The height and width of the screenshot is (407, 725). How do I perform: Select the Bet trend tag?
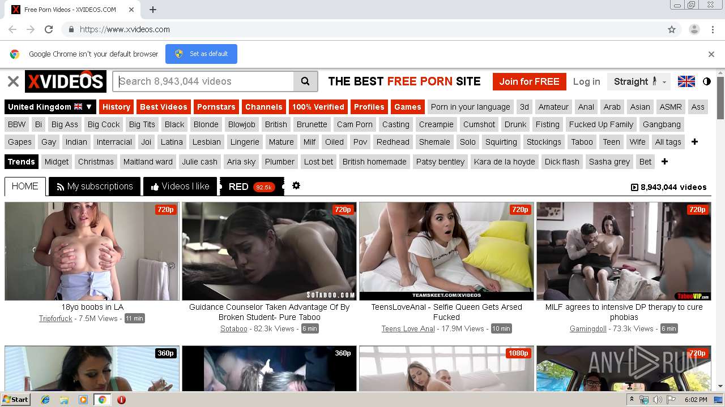(645, 162)
